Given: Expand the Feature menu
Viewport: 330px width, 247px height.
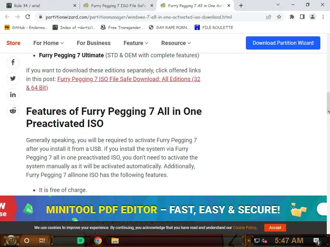Looking at the screenshot, I should [x=136, y=43].
